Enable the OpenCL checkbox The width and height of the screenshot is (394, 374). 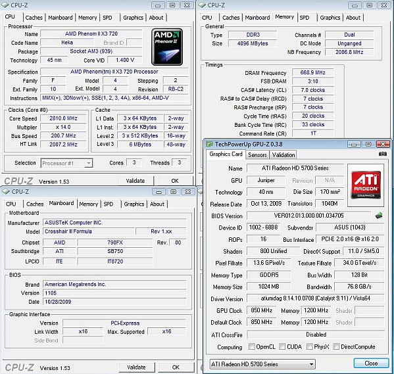251,346
